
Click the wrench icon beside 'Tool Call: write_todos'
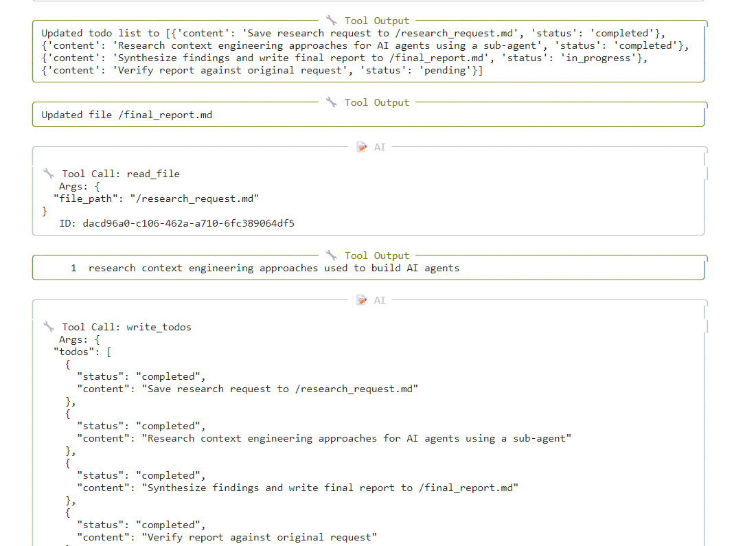pos(49,326)
